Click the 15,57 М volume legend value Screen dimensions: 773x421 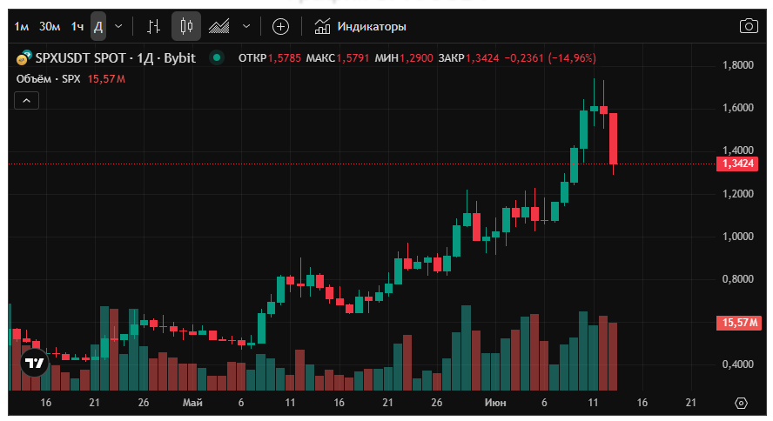coord(106,79)
